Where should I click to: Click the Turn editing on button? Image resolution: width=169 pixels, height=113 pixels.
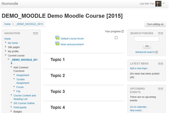(x=155, y=24)
